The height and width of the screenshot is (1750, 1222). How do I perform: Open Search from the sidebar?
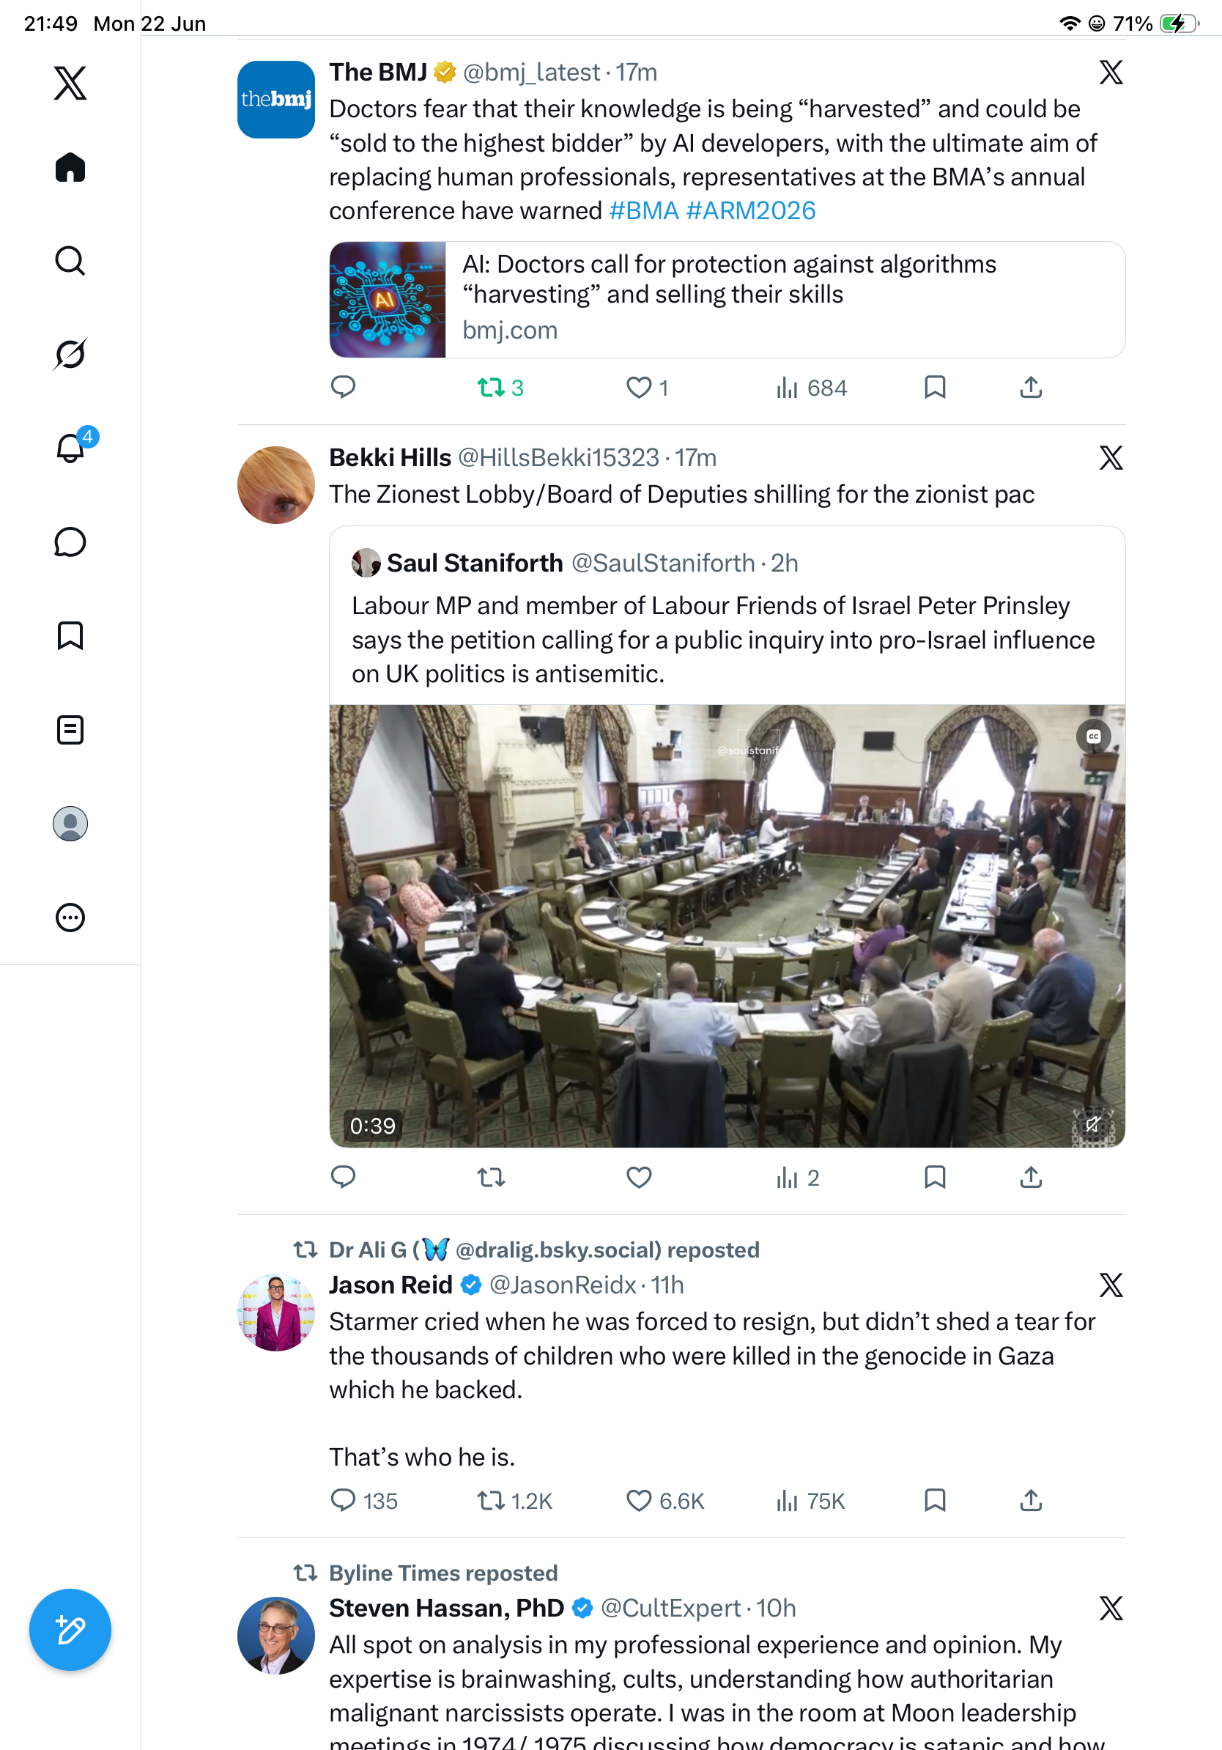pos(70,261)
